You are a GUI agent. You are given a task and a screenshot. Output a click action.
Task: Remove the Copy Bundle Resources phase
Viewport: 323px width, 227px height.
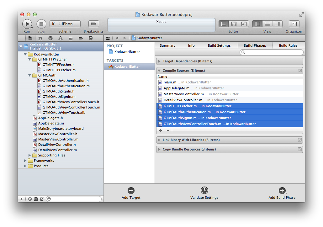tap(300, 149)
